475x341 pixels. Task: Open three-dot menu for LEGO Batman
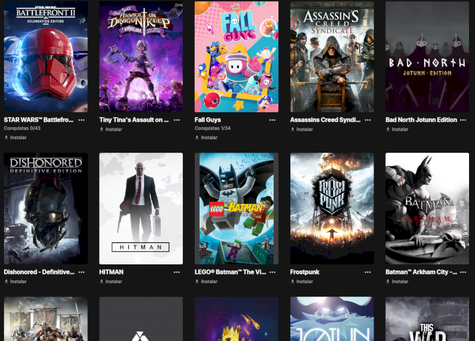tap(273, 272)
